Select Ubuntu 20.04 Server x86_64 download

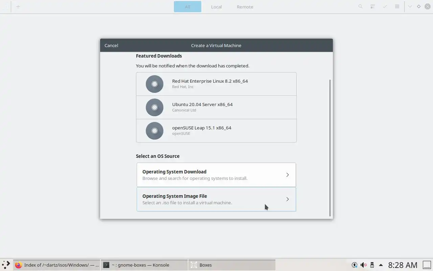coord(216,107)
